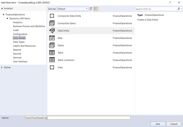The height and width of the screenshot is (127, 183).
Task: Pick the Query template icon
Action: 52,45
